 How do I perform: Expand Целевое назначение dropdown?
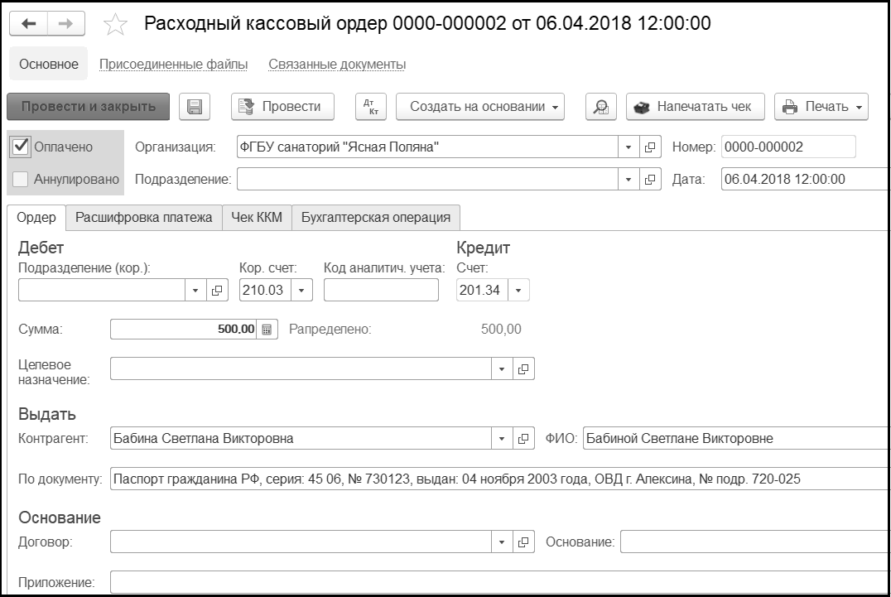point(502,368)
